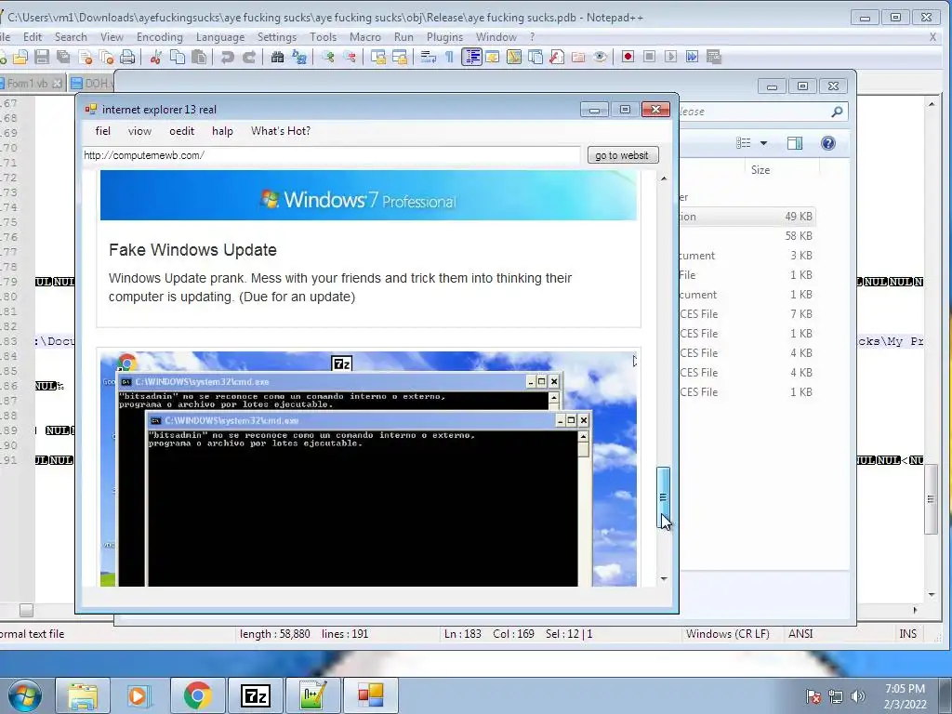
Task: Click the Save icon in Notepad++ toolbar
Action: (x=41, y=57)
